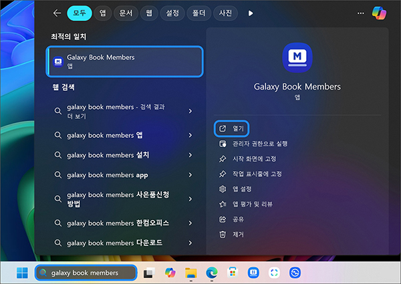Viewport: 401px width, 284px height.
Task: Open the blue sync app on taskbar
Action: 295,273
